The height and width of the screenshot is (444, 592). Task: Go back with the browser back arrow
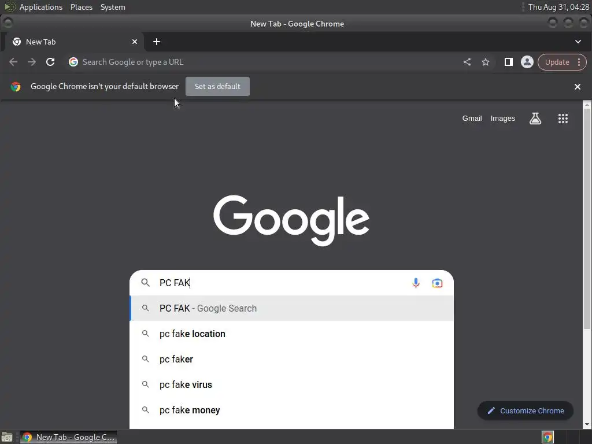pos(13,62)
